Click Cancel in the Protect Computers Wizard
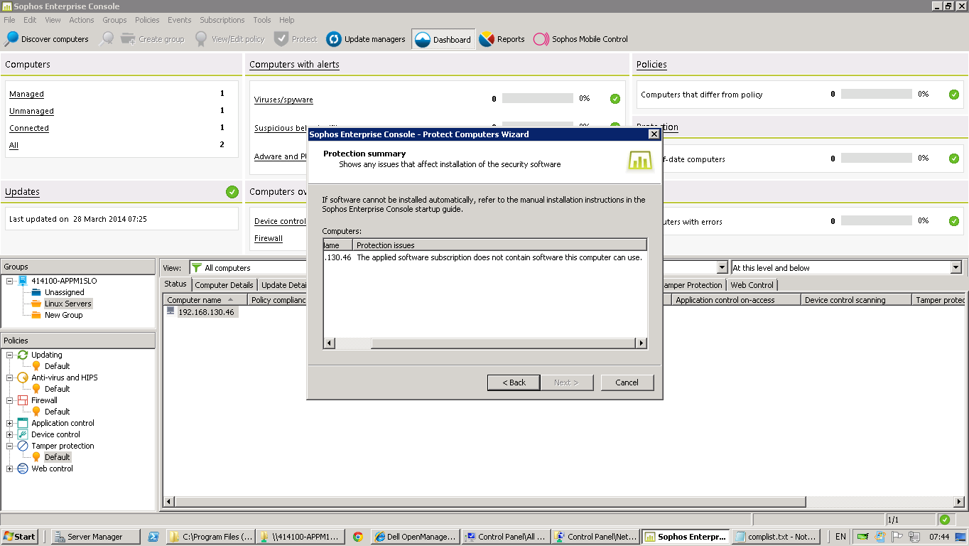 coord(627,382)
